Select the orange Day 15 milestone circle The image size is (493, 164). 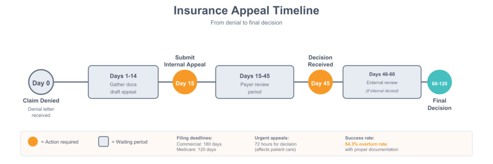pos(185,82)
